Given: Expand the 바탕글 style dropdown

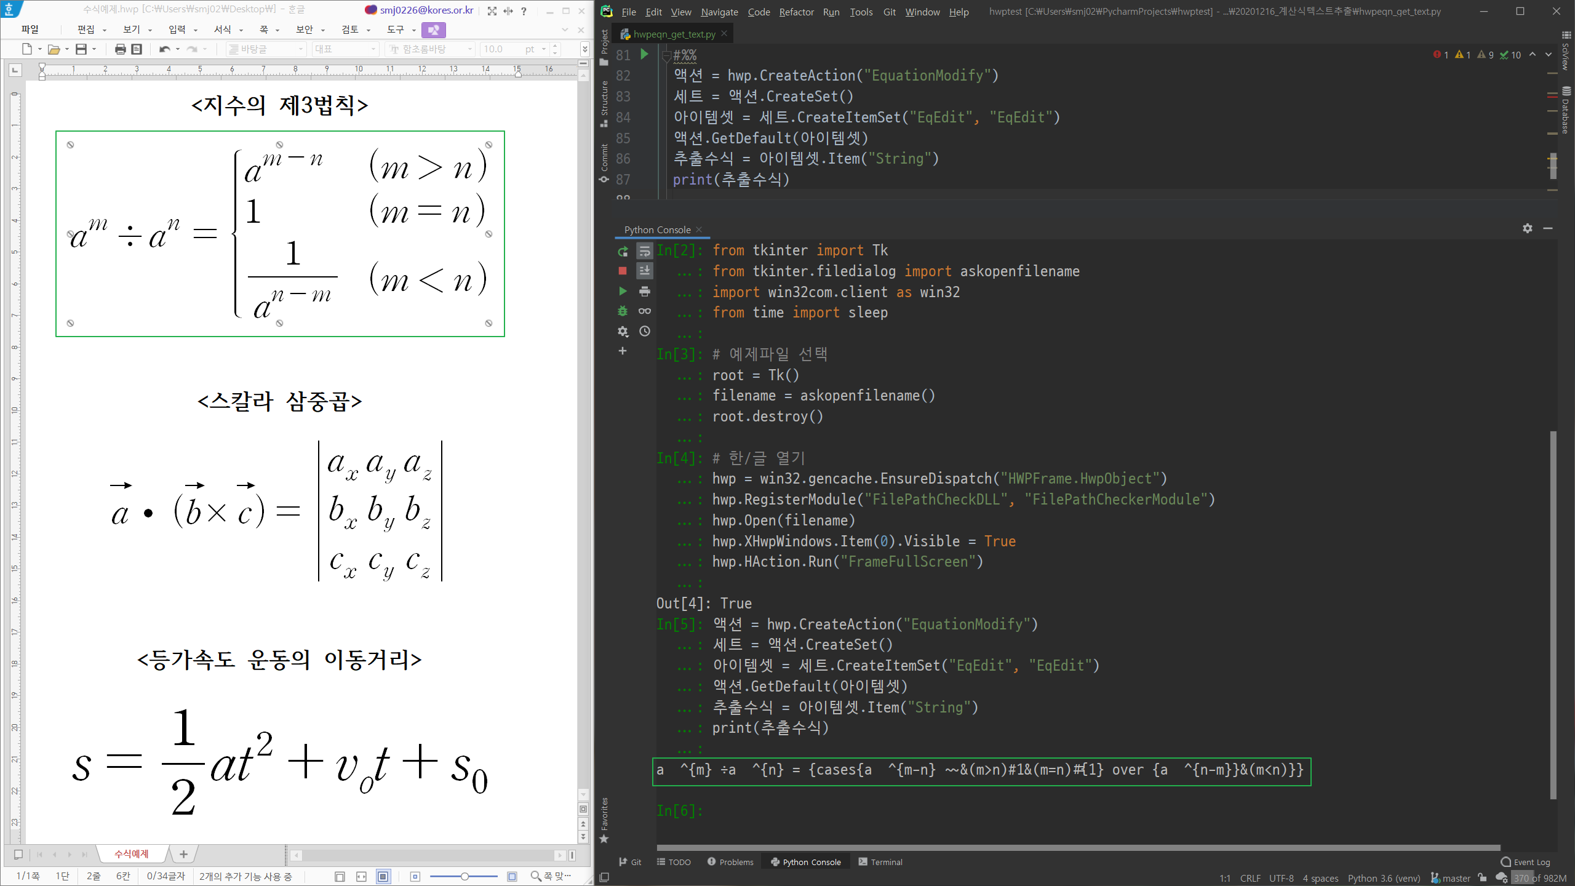Looking at the screenshot, I should (301, 49).
